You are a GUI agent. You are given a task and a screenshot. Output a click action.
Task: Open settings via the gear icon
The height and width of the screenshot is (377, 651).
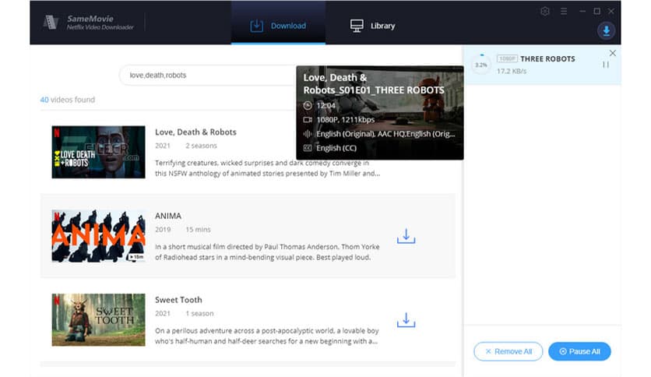545,12
